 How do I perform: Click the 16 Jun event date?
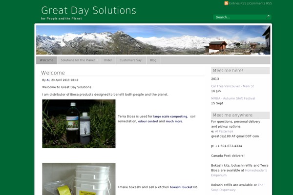(x=216, y=91)
